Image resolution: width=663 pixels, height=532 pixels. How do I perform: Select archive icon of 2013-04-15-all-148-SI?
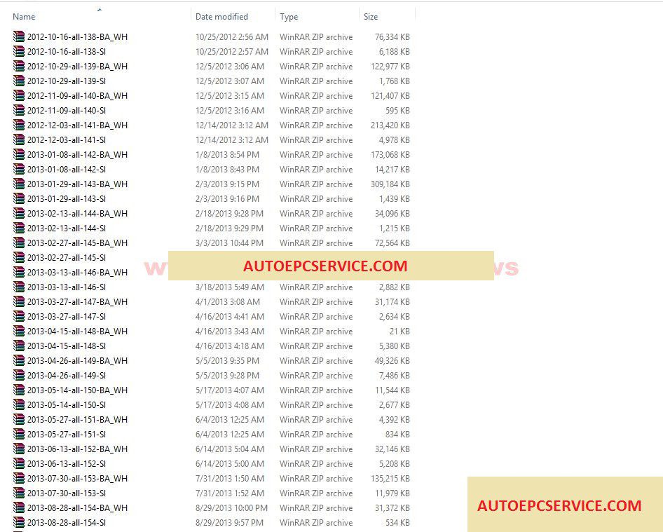(x=19, y=346)
